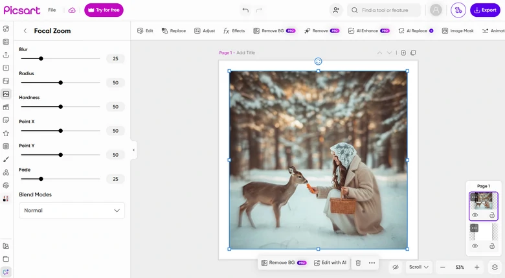Toggle visibility of the top image layer

[x=475, y=215]
